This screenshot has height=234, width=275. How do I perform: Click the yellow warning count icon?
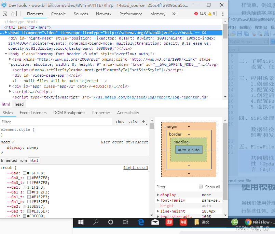coord(210,14)
